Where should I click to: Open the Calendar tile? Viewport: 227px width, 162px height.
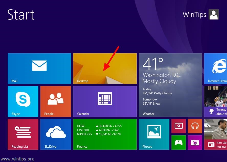tap(105, 101)
